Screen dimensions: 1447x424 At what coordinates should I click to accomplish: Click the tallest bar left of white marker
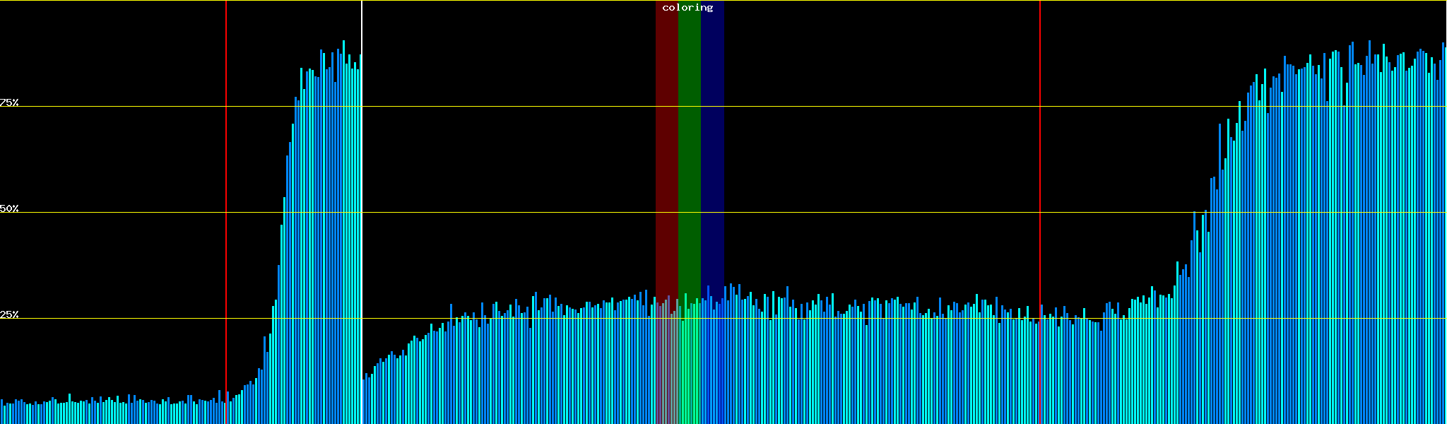343,233
